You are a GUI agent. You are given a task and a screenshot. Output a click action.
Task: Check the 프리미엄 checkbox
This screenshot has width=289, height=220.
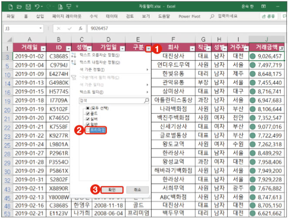(x=88, y=130)
